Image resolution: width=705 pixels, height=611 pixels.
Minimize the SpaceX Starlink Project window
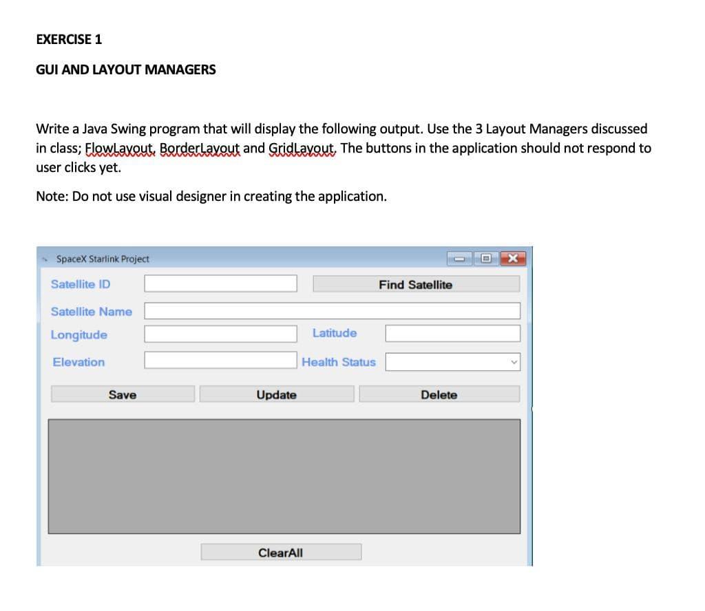click(459, 259)
